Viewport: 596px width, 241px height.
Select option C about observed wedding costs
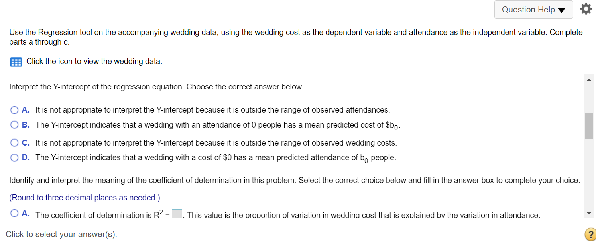pyautogui.click(x=14, y=142)
